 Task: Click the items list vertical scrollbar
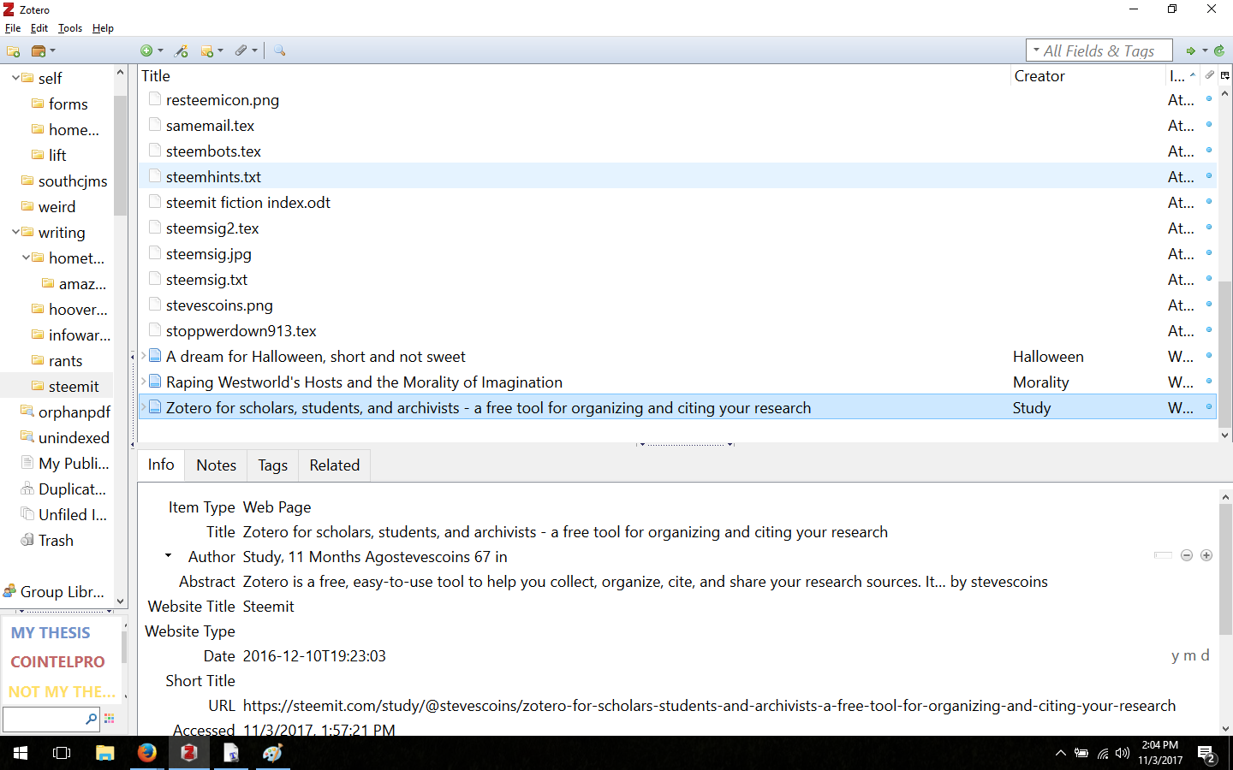tap(1225, 354)
